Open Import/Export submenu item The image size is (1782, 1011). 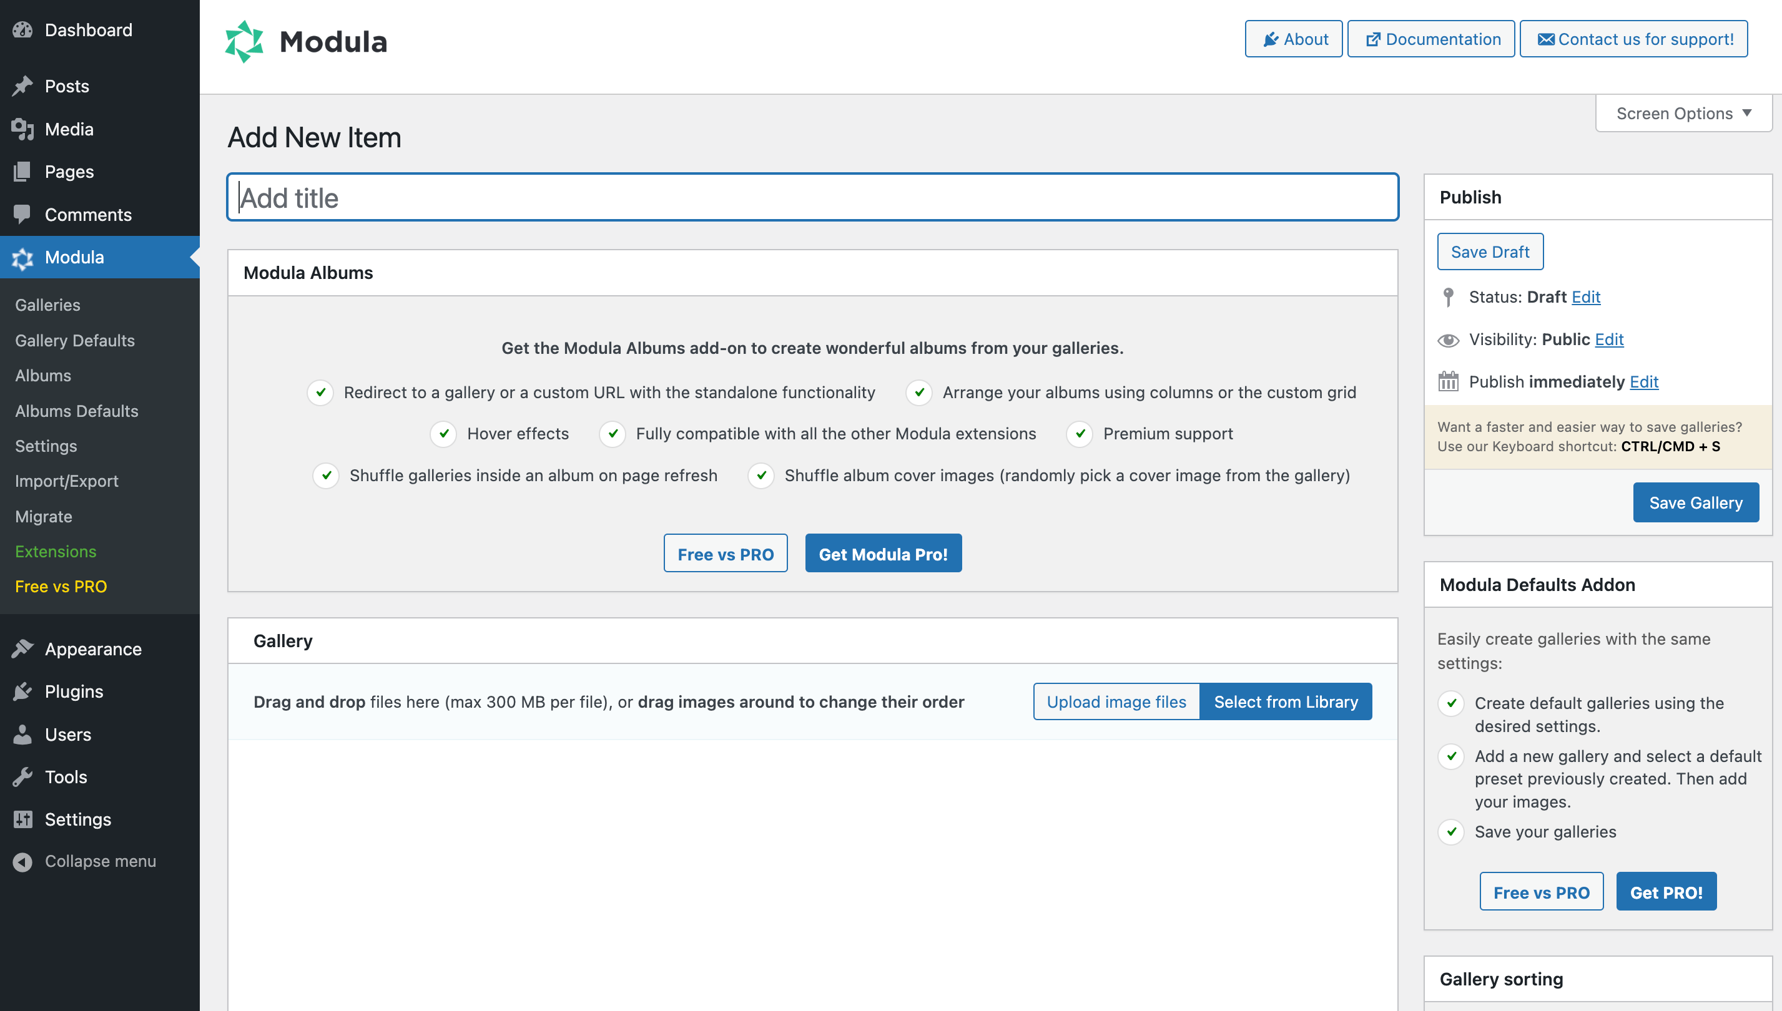tap(67, 481)
